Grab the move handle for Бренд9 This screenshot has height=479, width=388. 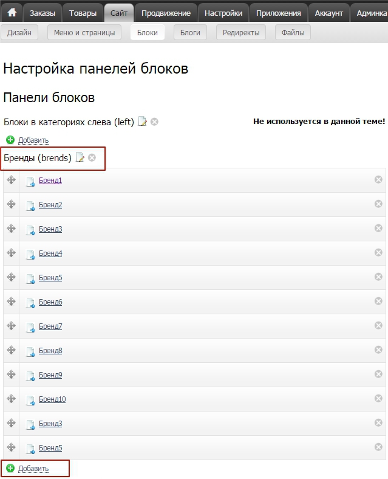click(x=12, y=374)
